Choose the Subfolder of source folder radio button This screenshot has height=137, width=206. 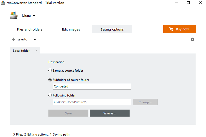50,80
